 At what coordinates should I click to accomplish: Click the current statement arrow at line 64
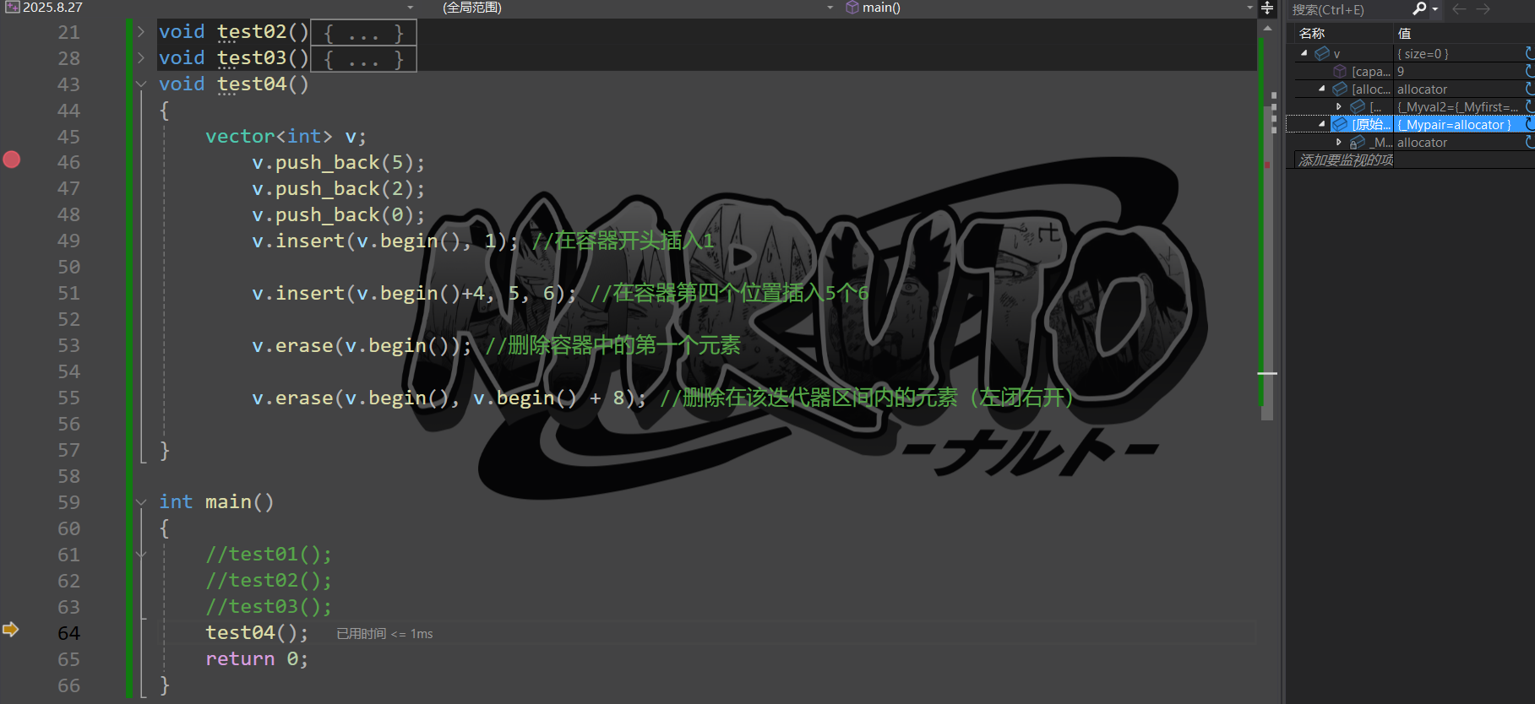point(10,629)
